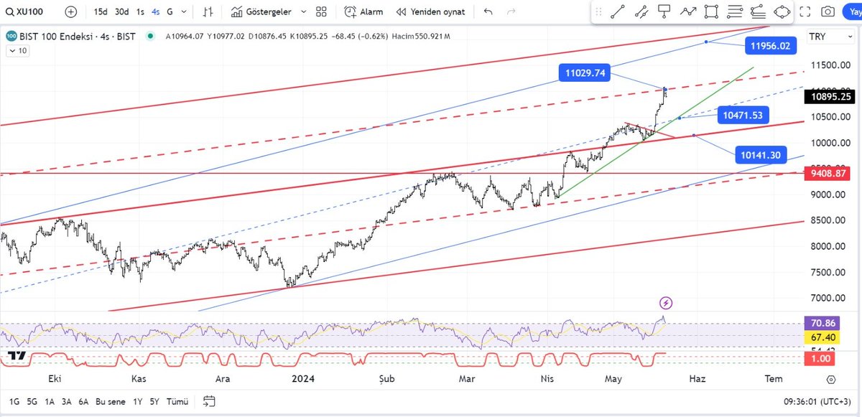Select the Ellipse drawing tool
Image resolution: width=862 pixels, height=417 pixels.
[783, 11]
